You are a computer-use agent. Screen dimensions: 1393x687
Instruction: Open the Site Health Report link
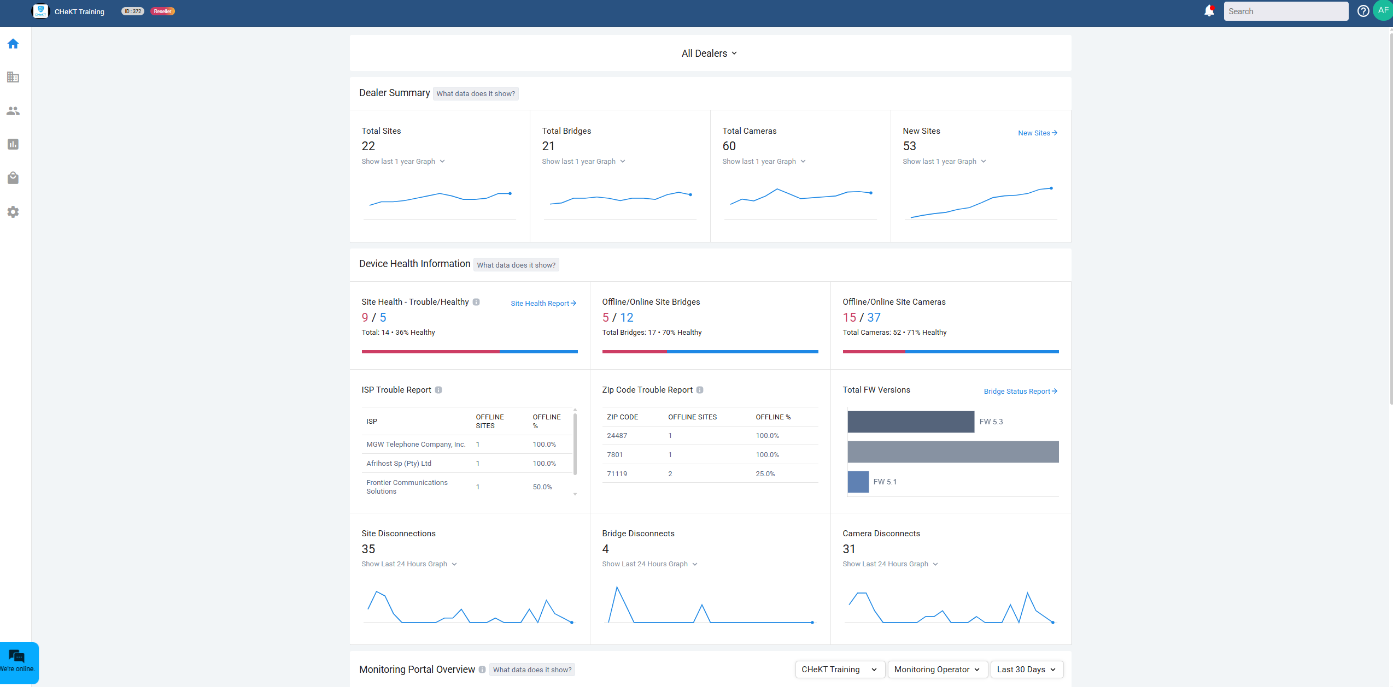coord(543,304)
